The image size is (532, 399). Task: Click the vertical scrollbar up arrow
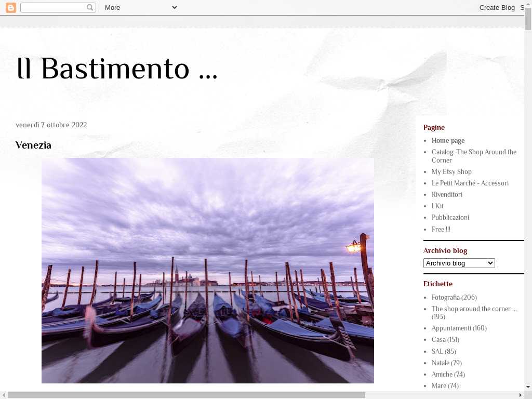click(528, 3)
